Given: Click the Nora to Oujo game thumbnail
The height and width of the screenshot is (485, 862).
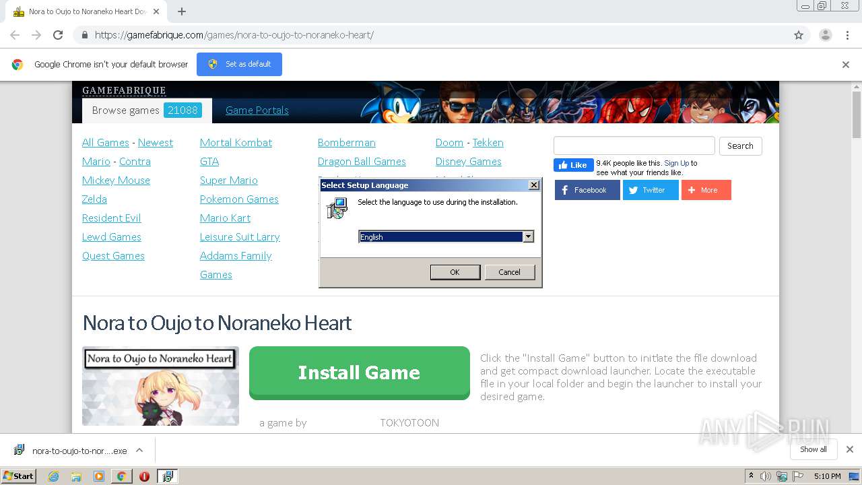Looking at the screenshot, I should coord(160,386).
